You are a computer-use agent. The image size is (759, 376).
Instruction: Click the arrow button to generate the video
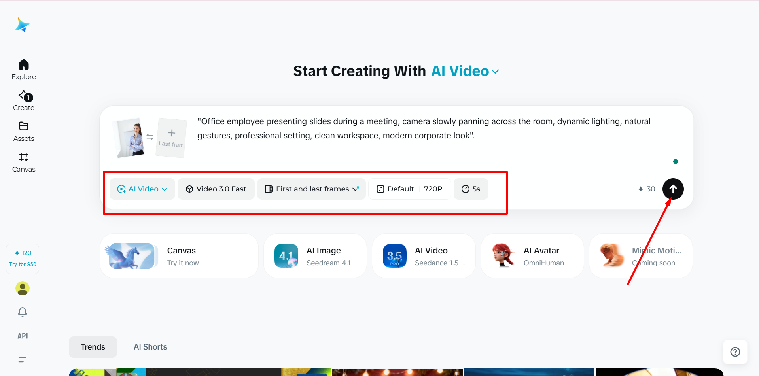pos(673,189)
